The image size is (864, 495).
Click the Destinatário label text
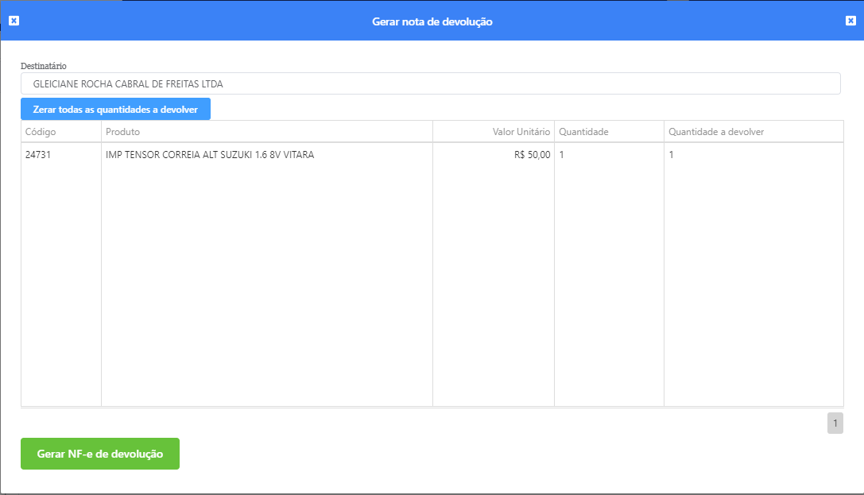tap(44, 65)
